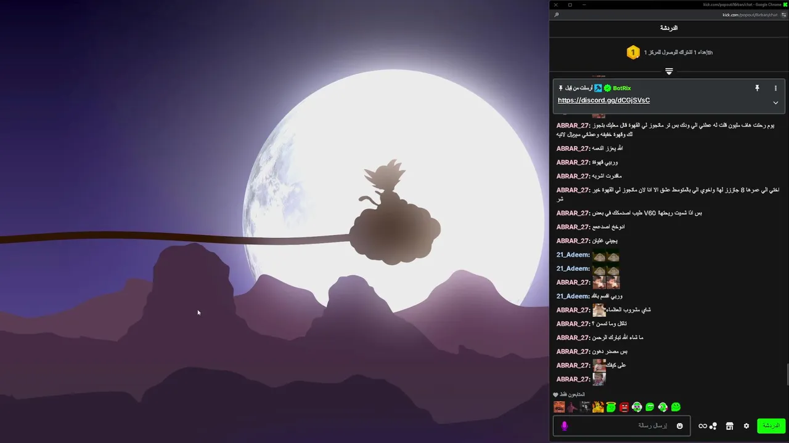Click the message text بس مصدر دهون
Viewport: 789px width, 443px height.
pyautogui.click(x=610, y=351)
